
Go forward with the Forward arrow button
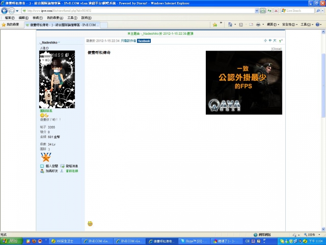pos(12,11)
